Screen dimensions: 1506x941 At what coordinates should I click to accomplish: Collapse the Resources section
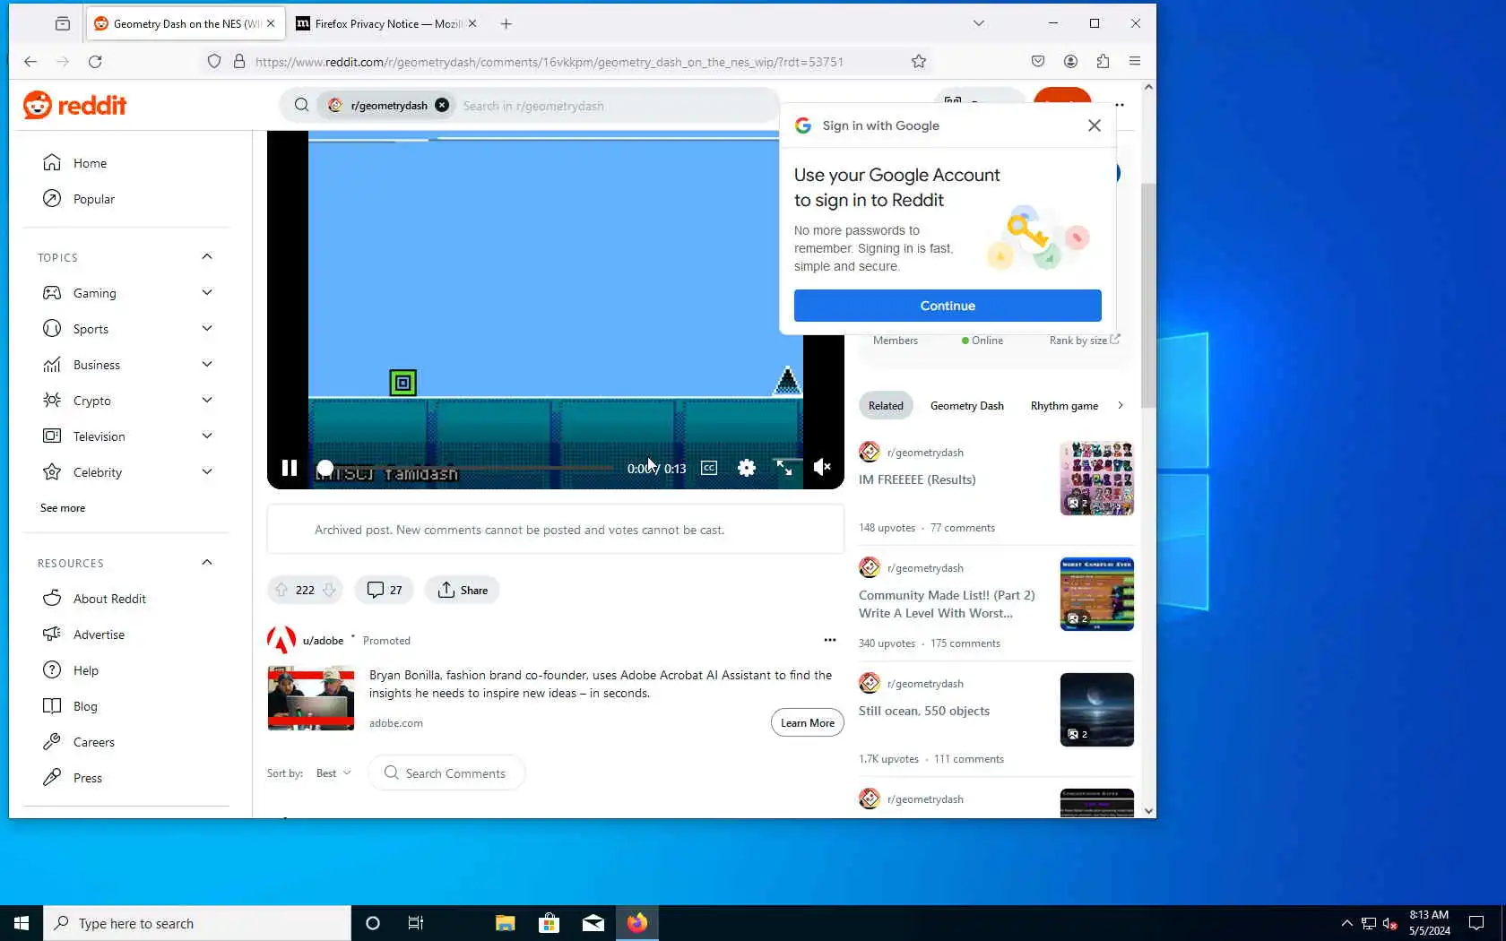tap(207, 563)
